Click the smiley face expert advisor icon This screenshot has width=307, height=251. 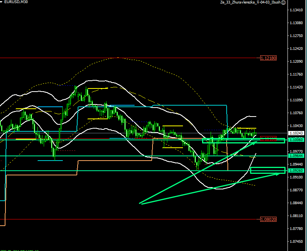283,2
